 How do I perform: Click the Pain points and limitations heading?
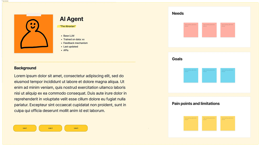point(196,104)
